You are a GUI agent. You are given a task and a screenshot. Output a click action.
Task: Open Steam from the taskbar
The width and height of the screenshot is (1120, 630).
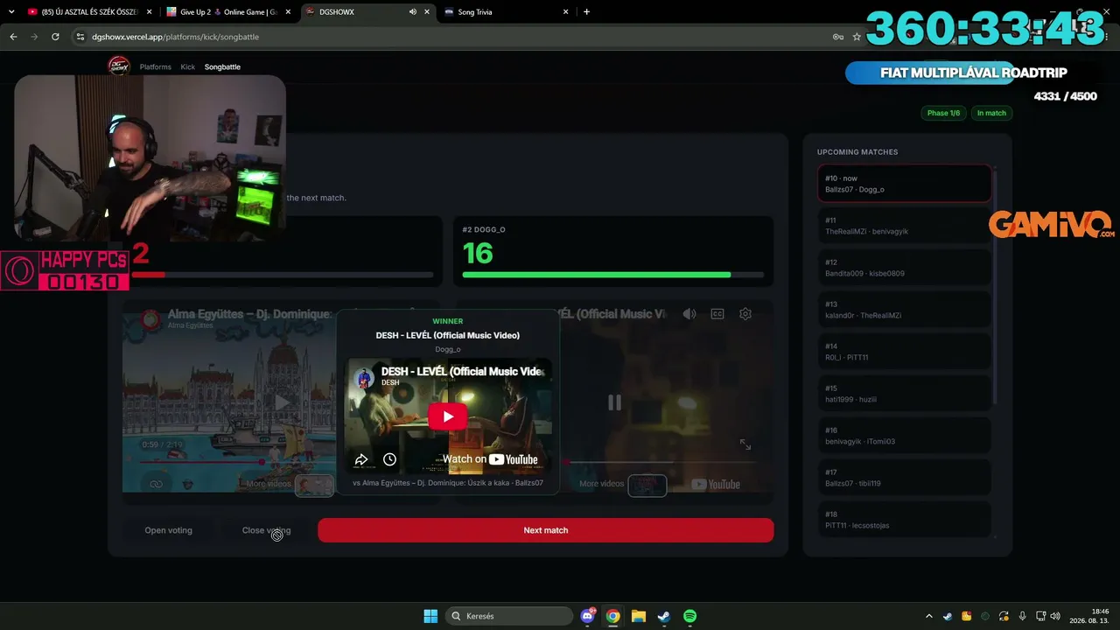click(x=664, y=616)
